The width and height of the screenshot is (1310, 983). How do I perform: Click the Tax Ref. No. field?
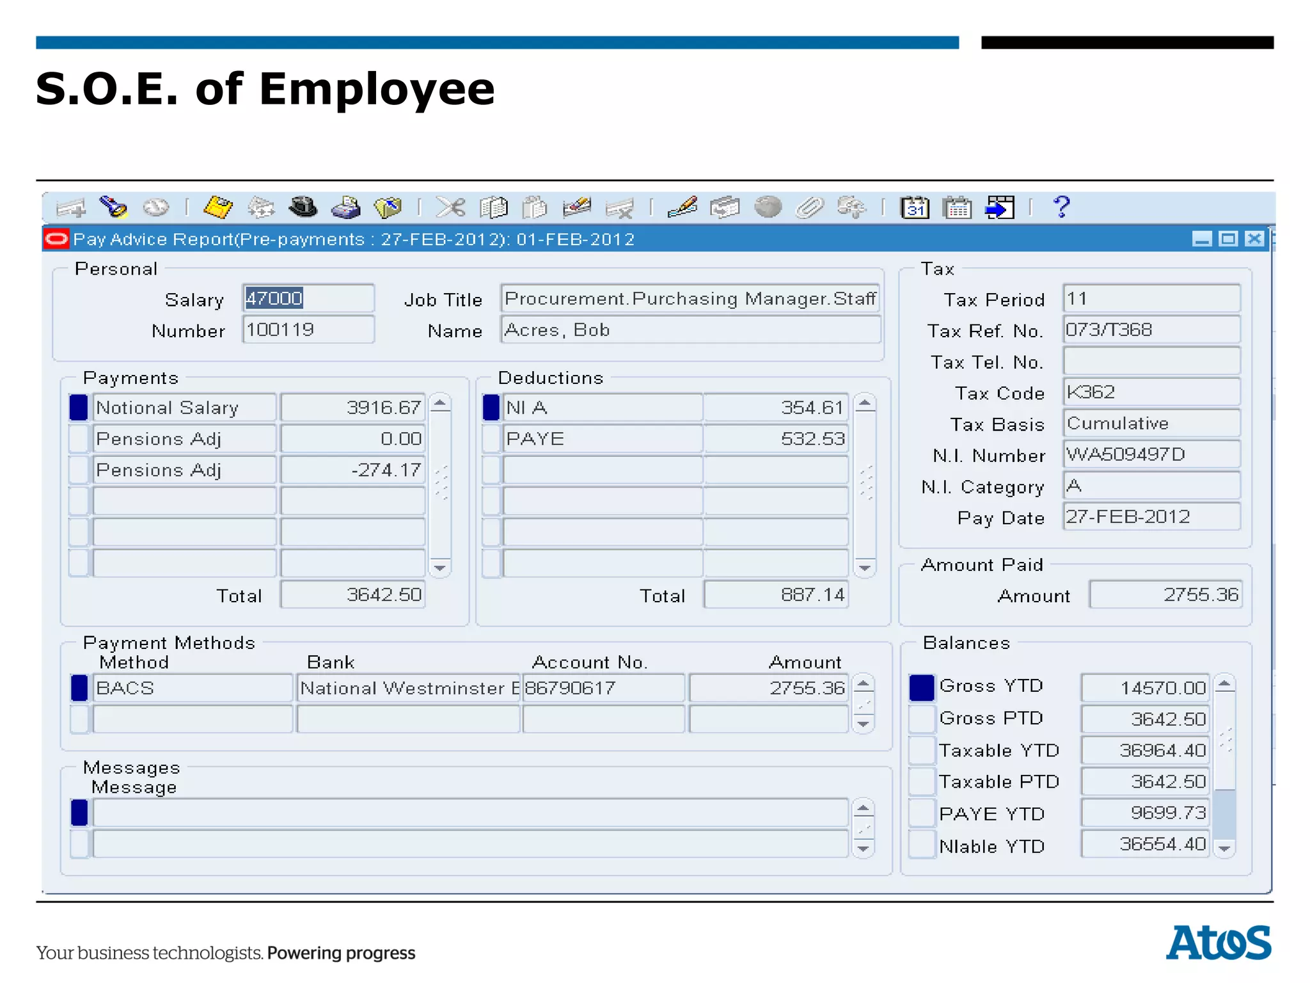click(1151, 330)
